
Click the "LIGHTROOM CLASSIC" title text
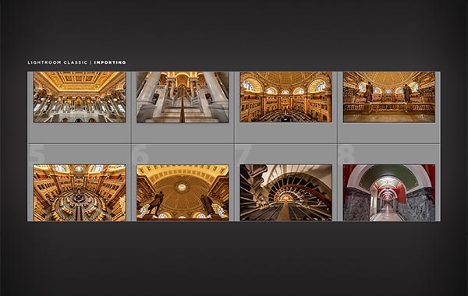pos(57,62)
